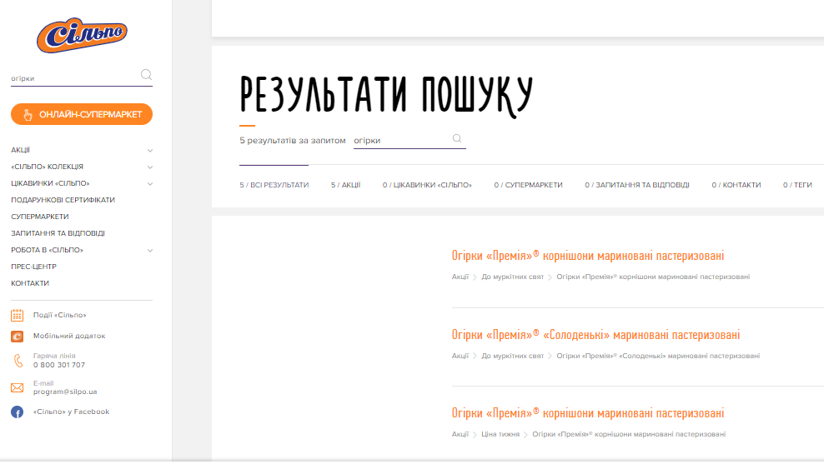Click the results search magnifier icon
The width and height of the screenshot is (824, 464).
pyautogui.click(x=457, y=139)
